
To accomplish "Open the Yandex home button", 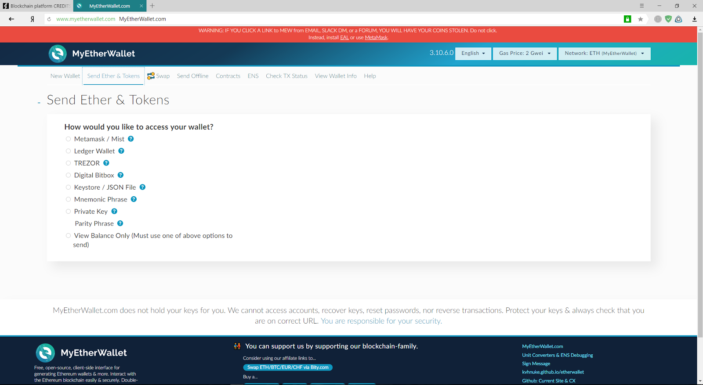I will pos(33,19).
